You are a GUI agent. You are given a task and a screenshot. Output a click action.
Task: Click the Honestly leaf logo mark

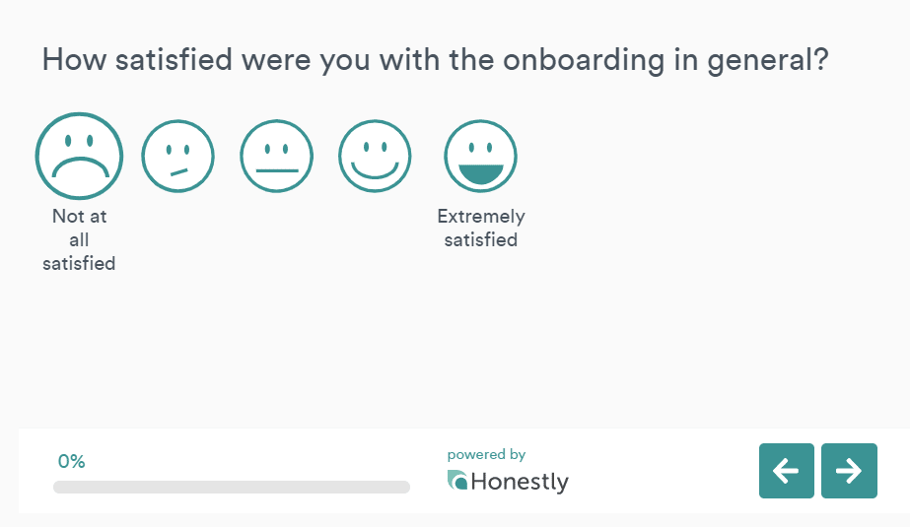(457, 480)
